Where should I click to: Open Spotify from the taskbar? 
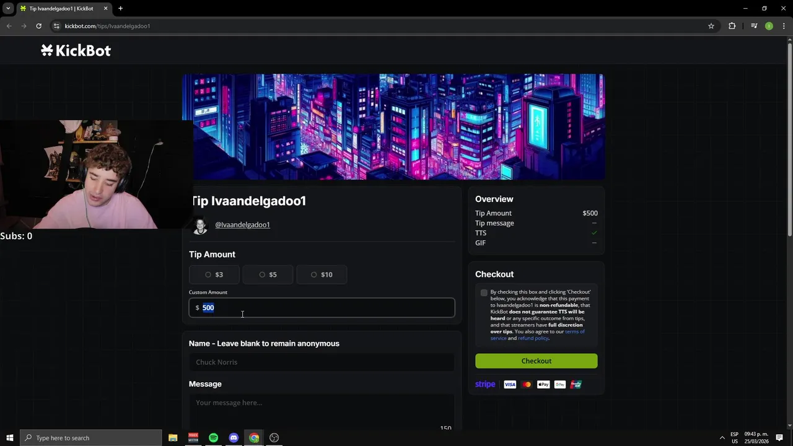tap(213, 438)
